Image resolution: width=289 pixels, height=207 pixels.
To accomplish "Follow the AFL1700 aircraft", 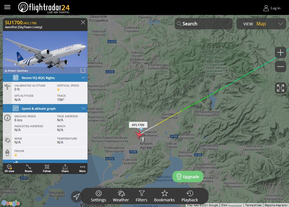I will (47, 168).
